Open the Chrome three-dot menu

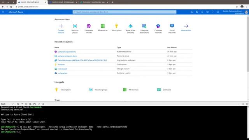point(246,7)
